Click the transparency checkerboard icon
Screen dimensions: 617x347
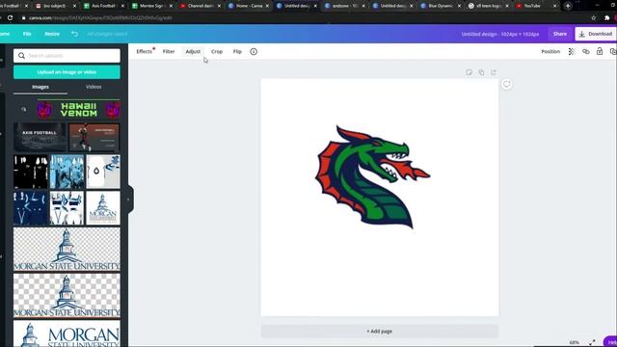(x=572, y=51)
